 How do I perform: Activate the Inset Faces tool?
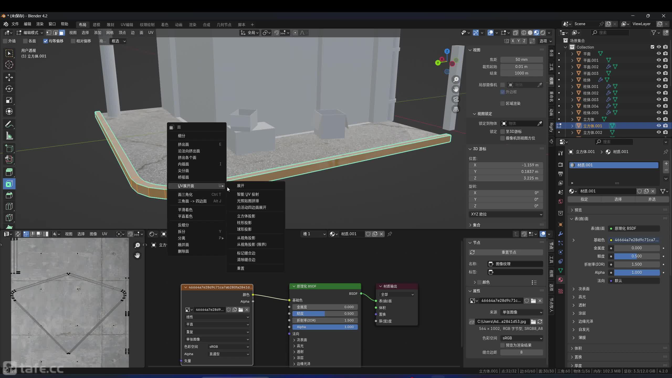9,184
